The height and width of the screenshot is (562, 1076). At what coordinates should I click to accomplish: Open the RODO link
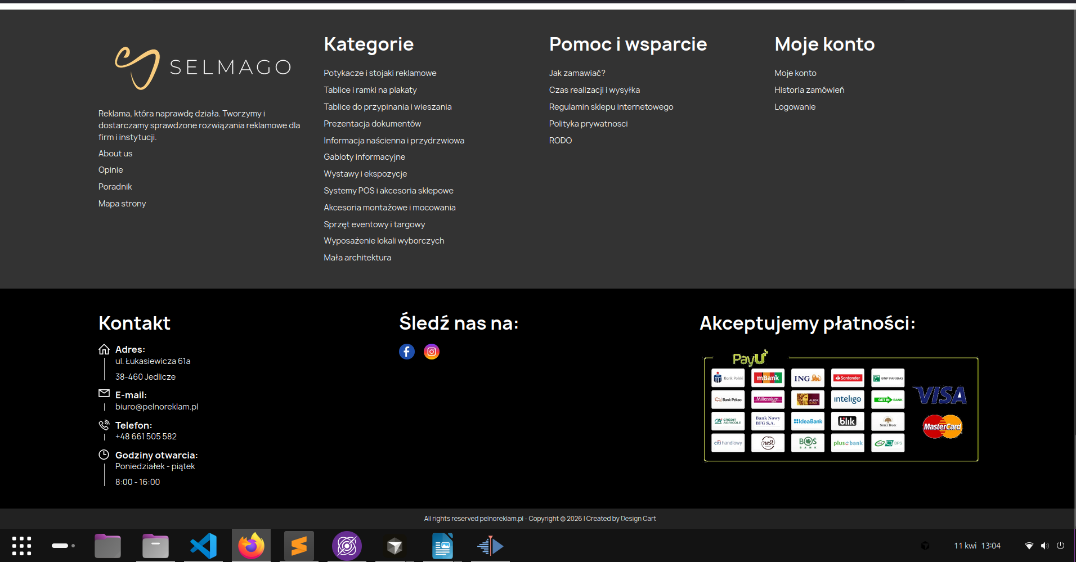[x=561, y=141]
